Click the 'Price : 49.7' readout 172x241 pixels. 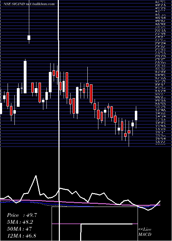22,215
